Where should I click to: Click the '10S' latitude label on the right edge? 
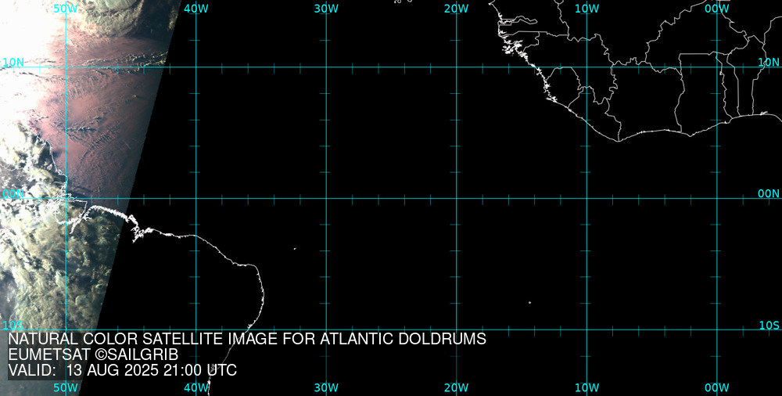[x=769, y=326]
